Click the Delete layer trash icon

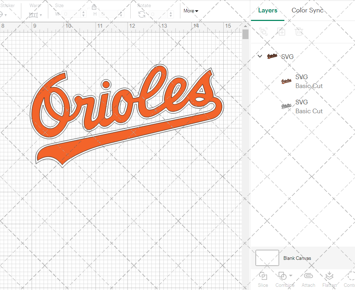299,32
